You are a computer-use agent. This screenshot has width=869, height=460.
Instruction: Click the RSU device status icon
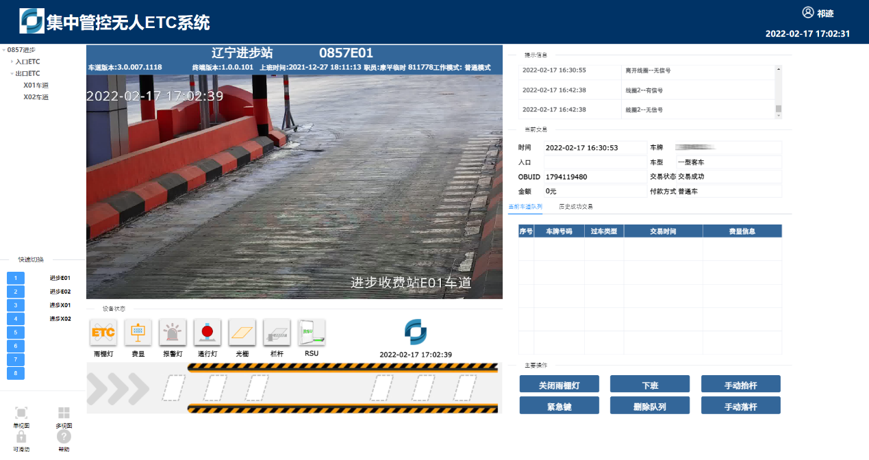click(x=312, y=333)
